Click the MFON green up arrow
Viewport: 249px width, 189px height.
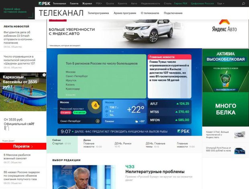[176, 120]
